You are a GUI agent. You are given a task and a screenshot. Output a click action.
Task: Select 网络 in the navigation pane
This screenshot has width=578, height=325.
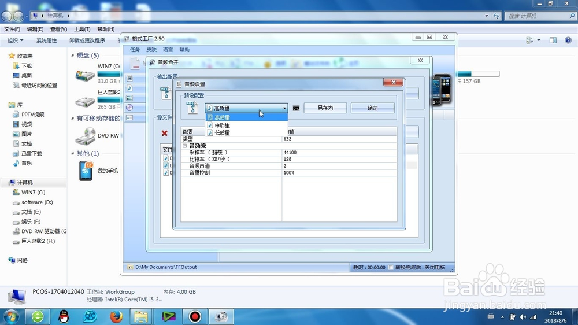tap(22, 260)
